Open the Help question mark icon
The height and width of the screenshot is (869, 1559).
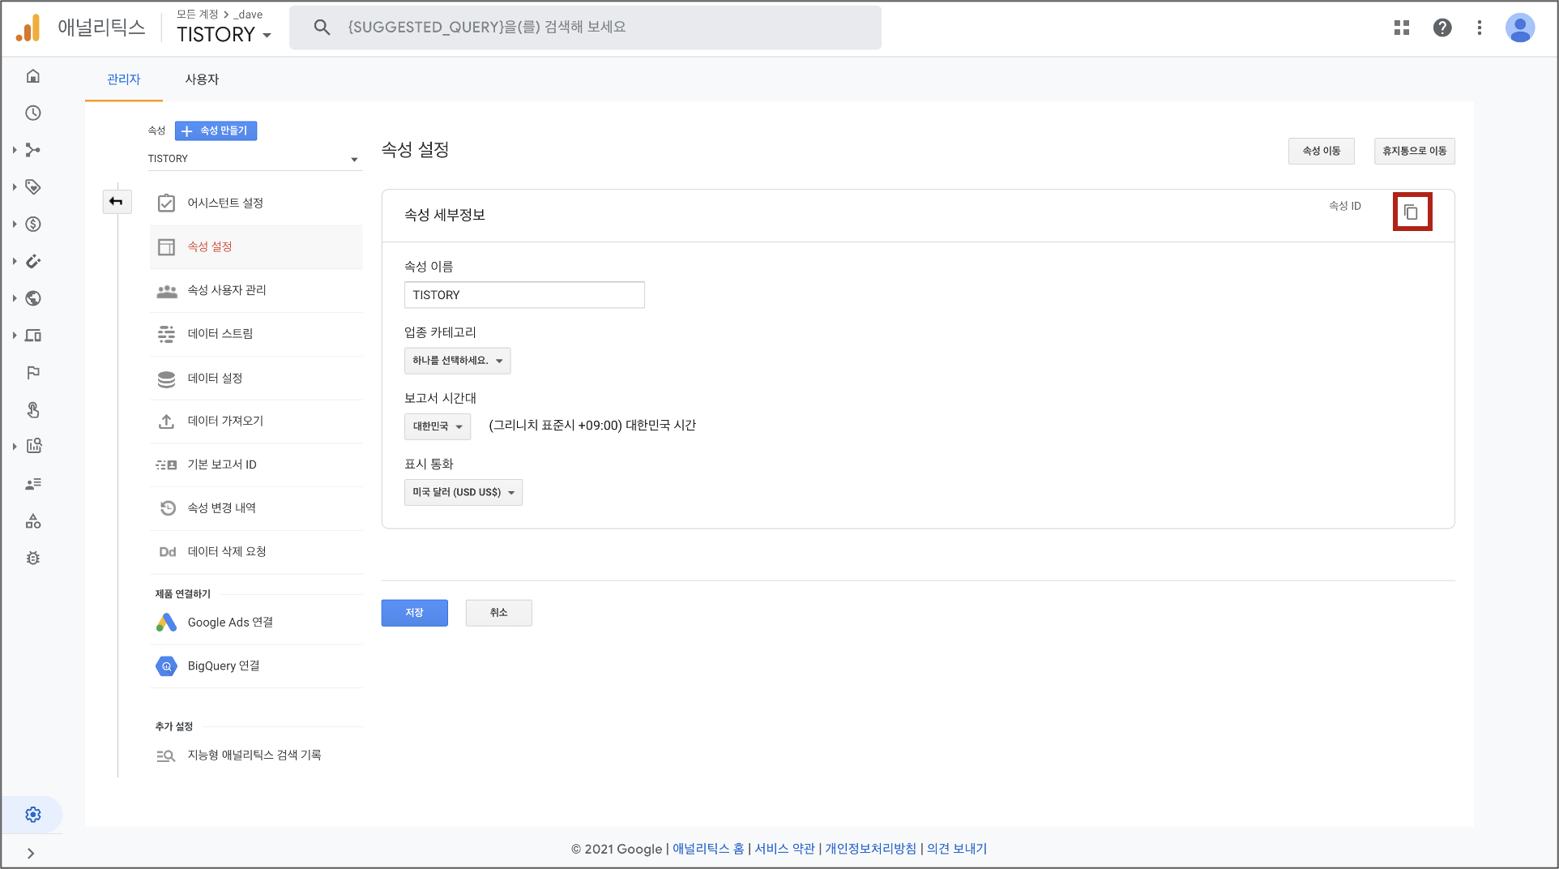[x=1442, y=28]
